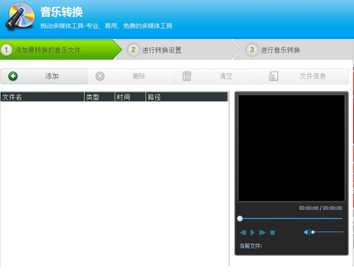The width and height of the screenshot is (354, 277).
Task: Click the fast-forward button in player
Action: [262, 233]
